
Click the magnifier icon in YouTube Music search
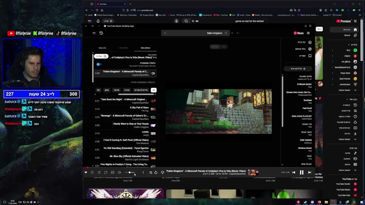pos(226,33)
